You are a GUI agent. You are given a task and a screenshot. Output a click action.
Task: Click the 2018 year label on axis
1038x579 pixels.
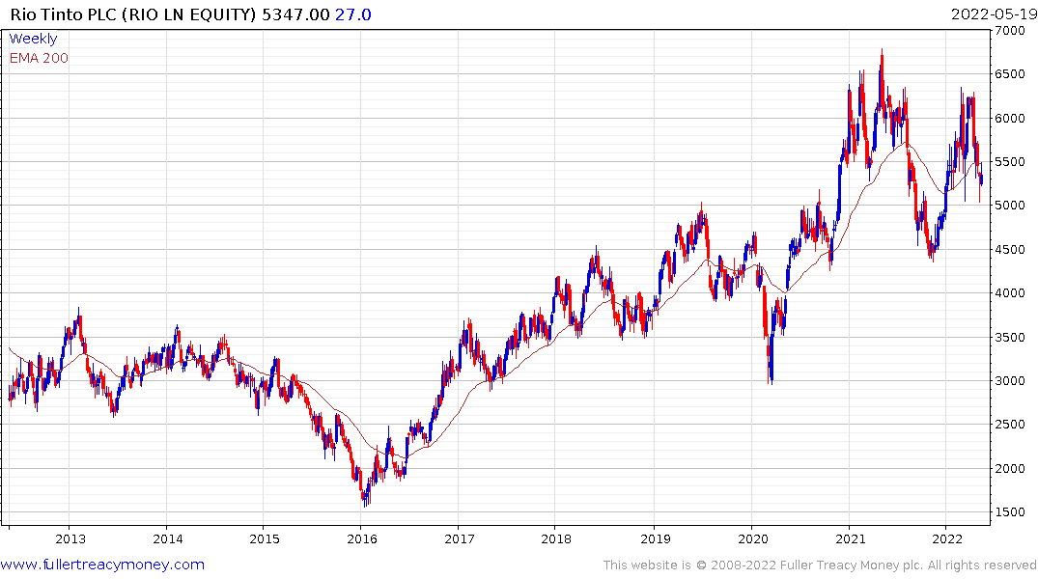[x=556, y=538]
